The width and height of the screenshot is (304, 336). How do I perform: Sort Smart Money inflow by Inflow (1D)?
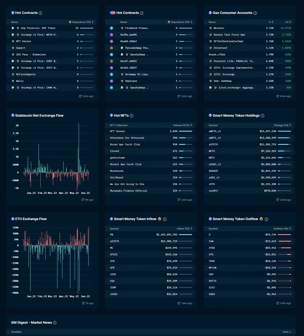click(x=185, y=229)
